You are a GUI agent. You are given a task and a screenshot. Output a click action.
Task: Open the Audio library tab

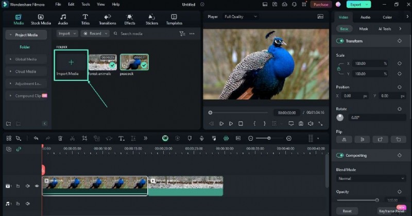(63, 20)
